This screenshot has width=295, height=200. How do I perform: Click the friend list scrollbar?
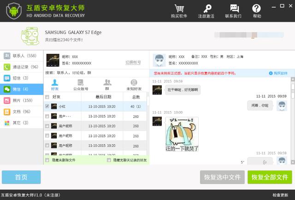click(148, 101)
